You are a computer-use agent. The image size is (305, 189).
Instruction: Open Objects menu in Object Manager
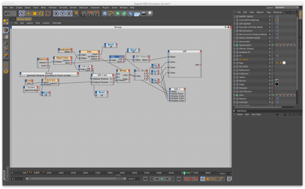click(260, 12)
